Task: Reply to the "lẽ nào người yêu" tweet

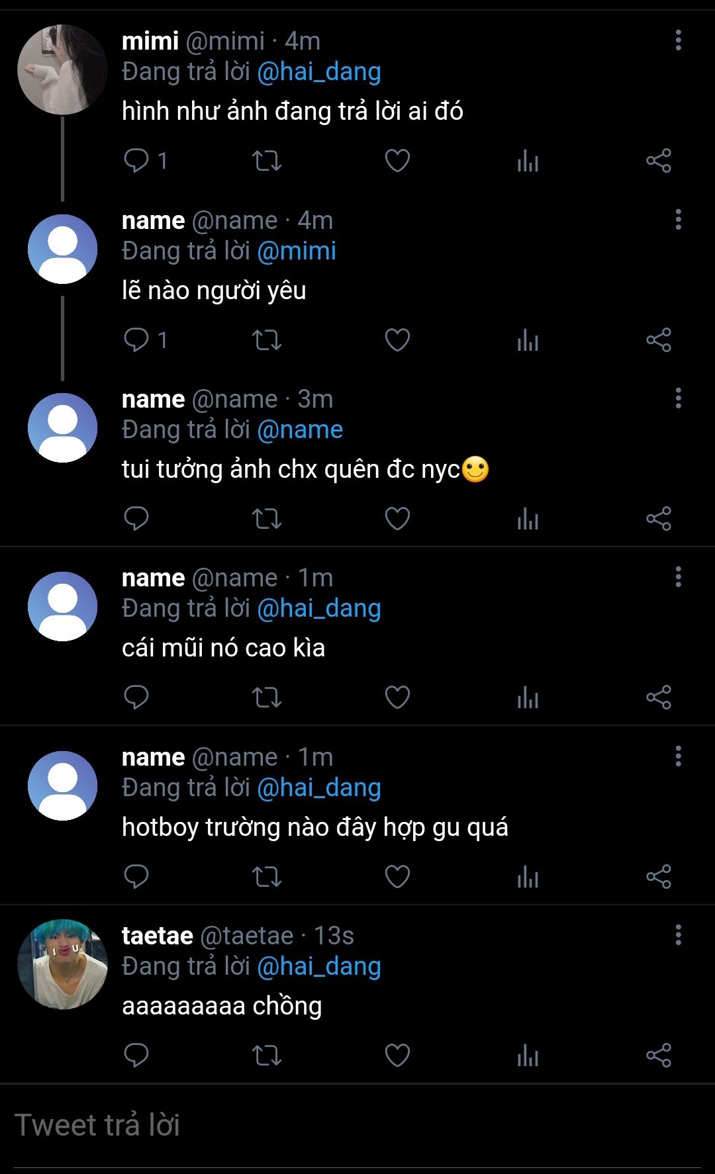Action: pyautogui.click(x=136, y=340)
